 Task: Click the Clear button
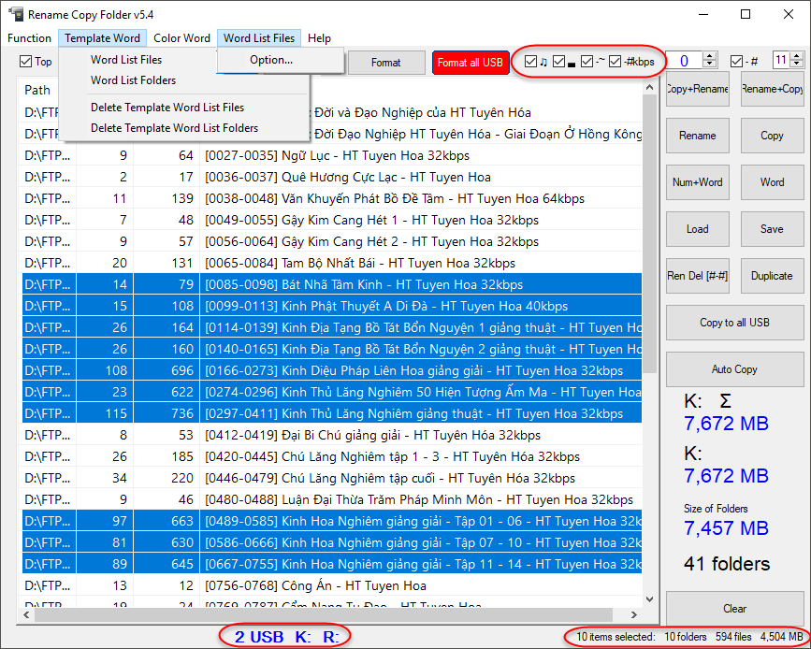(734, 609)
